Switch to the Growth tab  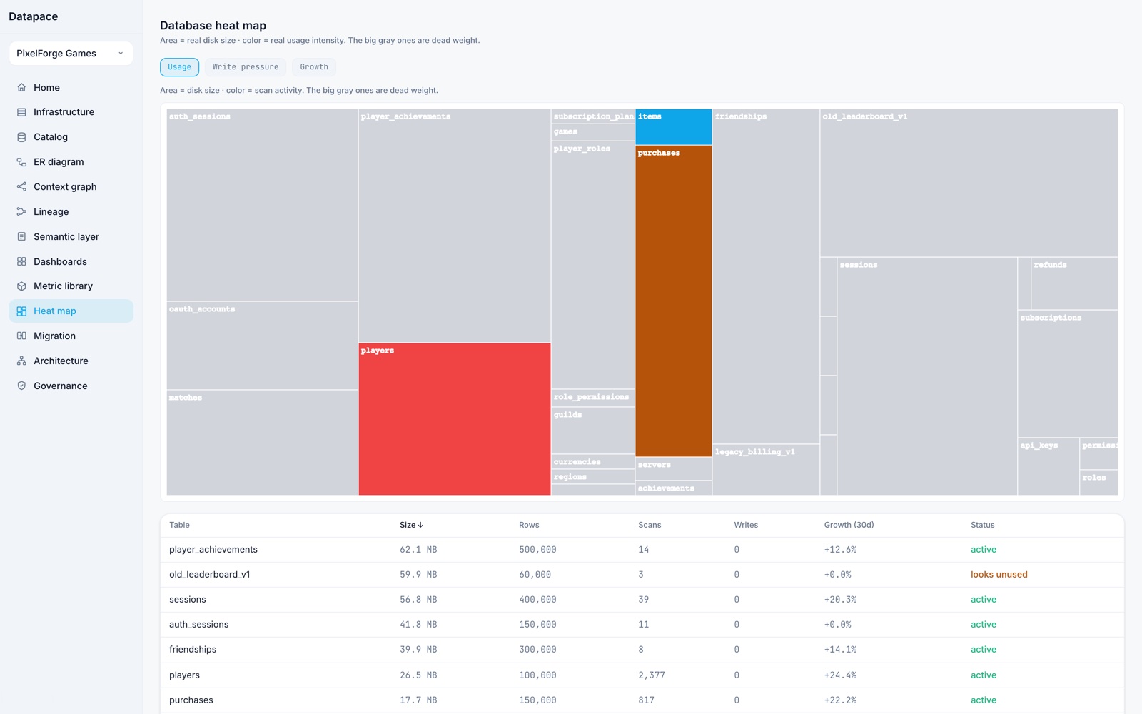coord(314,67)
